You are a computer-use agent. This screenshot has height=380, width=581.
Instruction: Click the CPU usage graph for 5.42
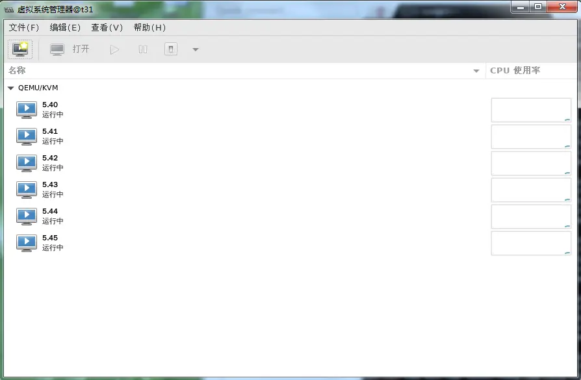click(x=531, y=163)
